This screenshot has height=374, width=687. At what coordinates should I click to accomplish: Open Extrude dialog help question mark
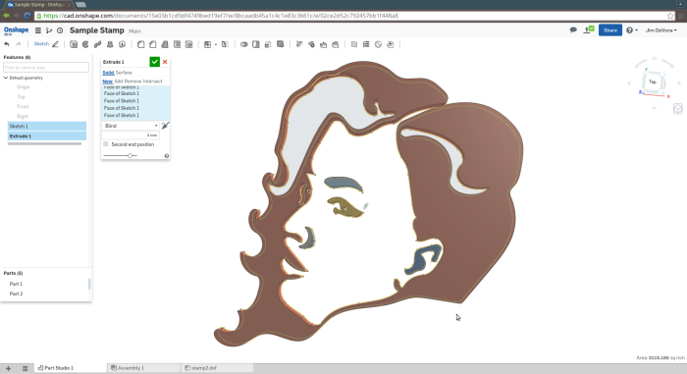click(x=167, y=156)
